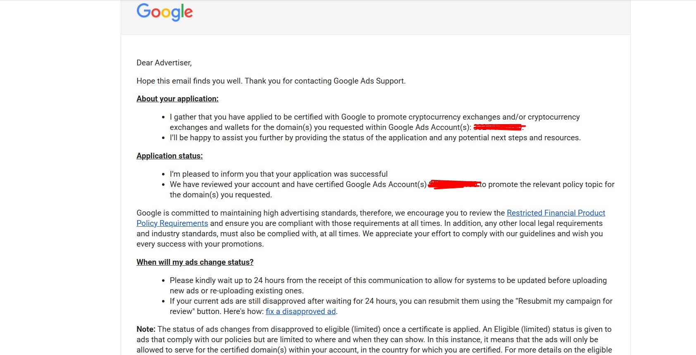Click the Application status heading
Screen dimensions: 696x355
[x=170, y=156]
